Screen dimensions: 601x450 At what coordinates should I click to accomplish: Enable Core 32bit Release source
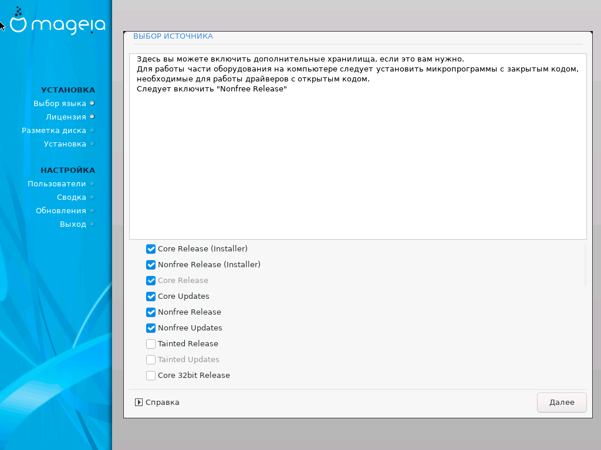click(x=151, y=376)
